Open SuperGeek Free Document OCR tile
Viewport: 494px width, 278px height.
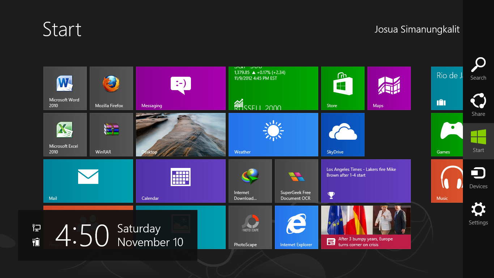click(x=297, y=181)
